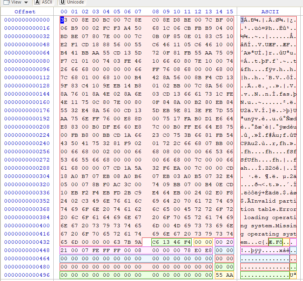Image resolution: width=303 pixels, height=281 pixels.
Task: Click offset label 0000000000064
Action: [27, 53]
